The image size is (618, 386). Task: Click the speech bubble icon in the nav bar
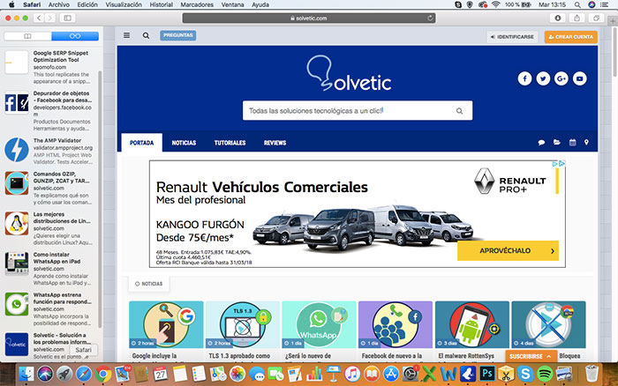(541, 143)
